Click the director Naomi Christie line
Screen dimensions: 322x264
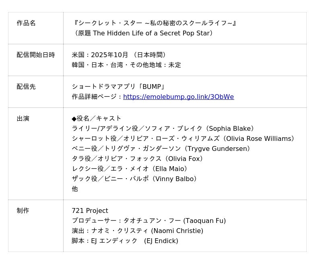click(x=137, y=231)
